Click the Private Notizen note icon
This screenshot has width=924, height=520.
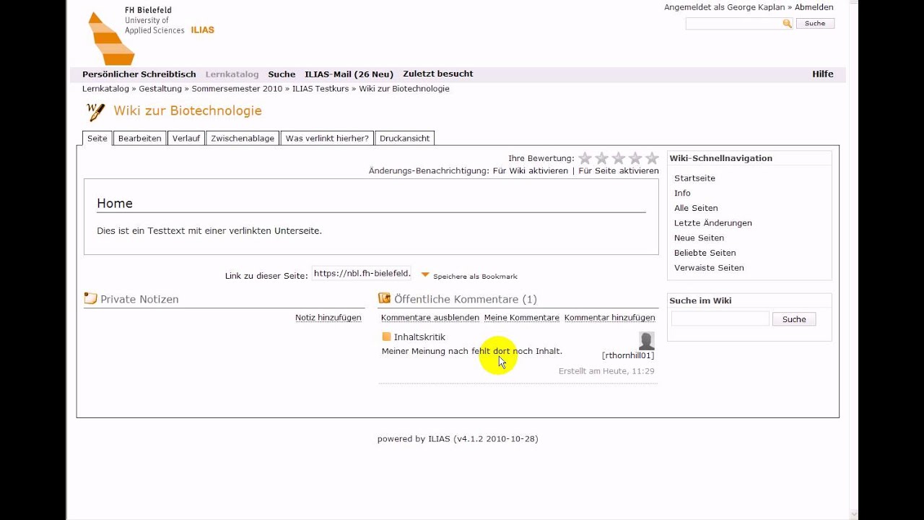click(90, 298)
